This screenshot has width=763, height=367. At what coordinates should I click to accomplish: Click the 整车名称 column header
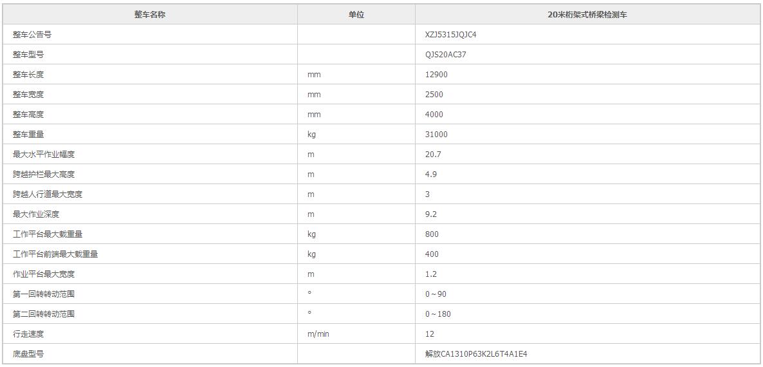point(150,15)
